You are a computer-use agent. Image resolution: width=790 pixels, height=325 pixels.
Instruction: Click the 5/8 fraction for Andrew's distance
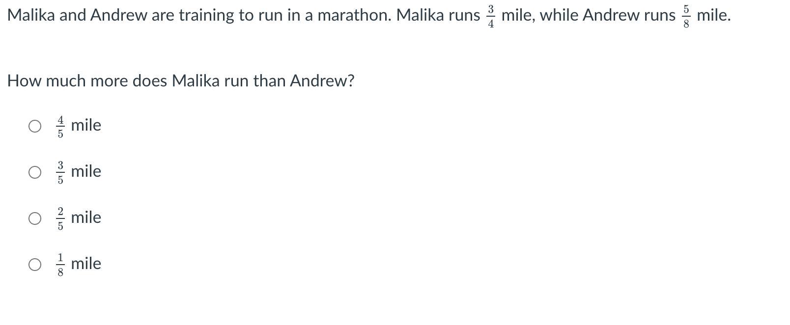click(x=686, y=17)
